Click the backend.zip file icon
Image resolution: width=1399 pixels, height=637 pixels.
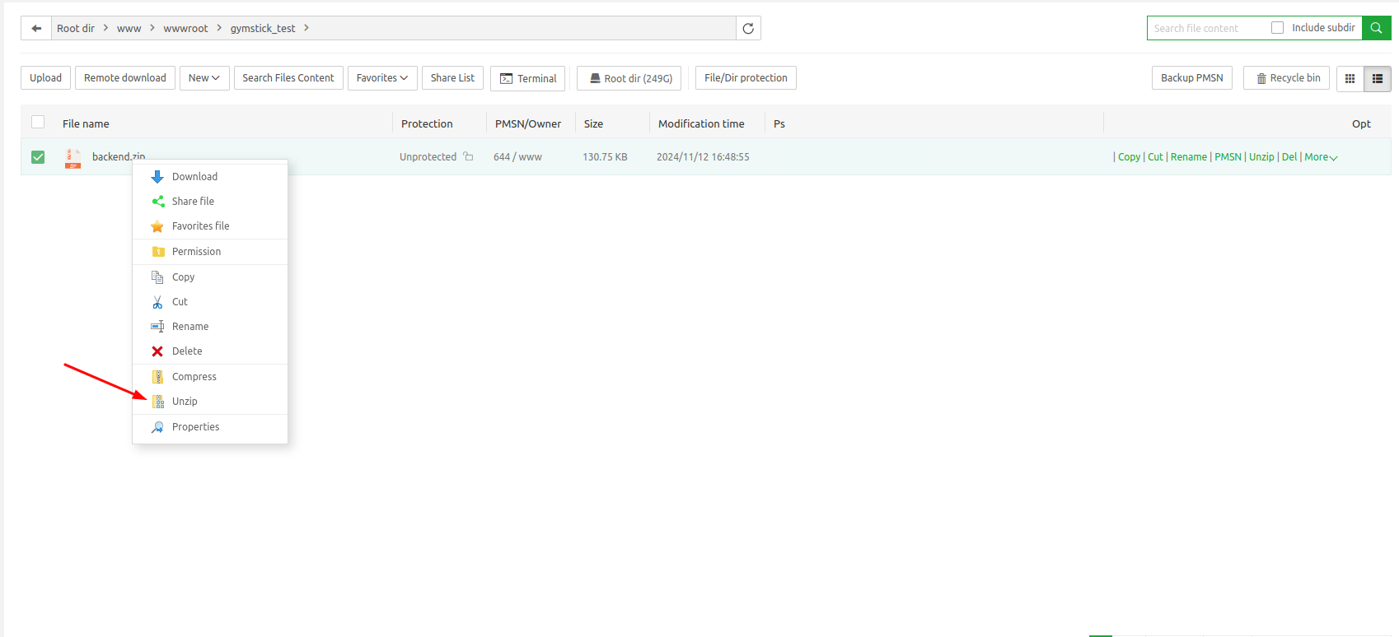tap(73, 157)
